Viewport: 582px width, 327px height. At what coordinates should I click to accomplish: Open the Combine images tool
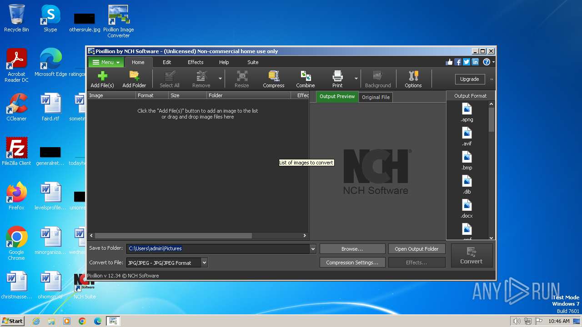[306, 79]
